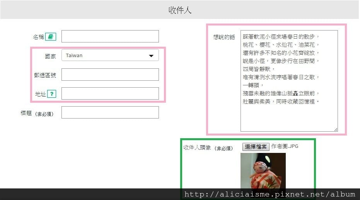Click the 國家 label

coord(51,56)
